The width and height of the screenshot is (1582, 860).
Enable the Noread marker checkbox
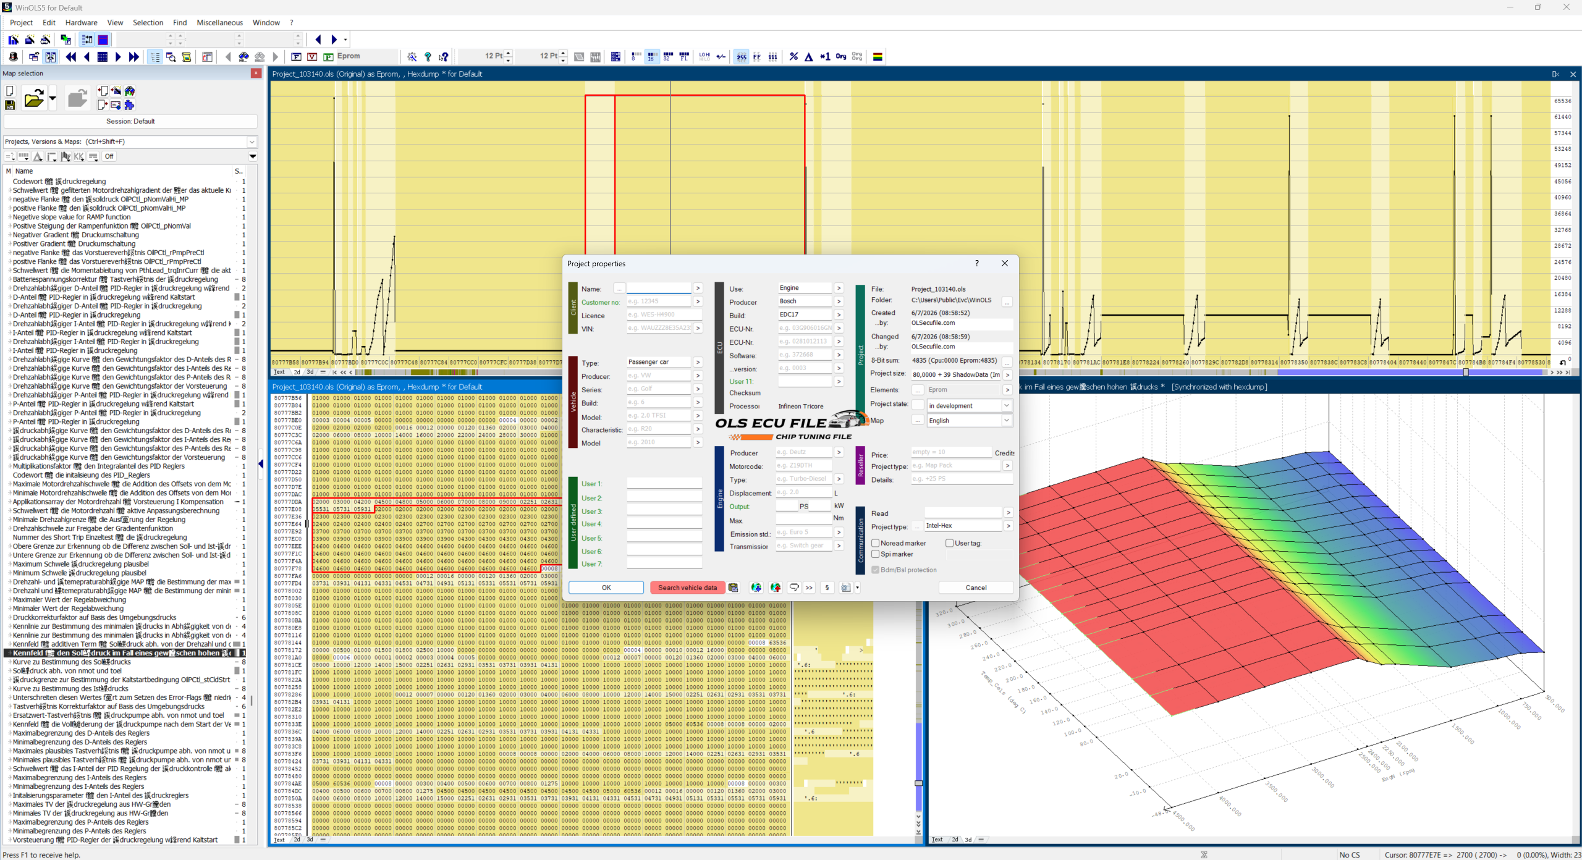pos(876,543)
